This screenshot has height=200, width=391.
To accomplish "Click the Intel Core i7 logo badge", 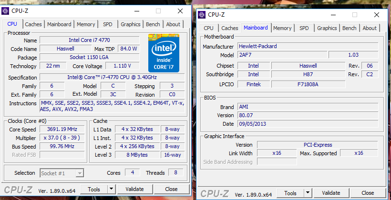I will pyautogui.click(x=164, y=53).
